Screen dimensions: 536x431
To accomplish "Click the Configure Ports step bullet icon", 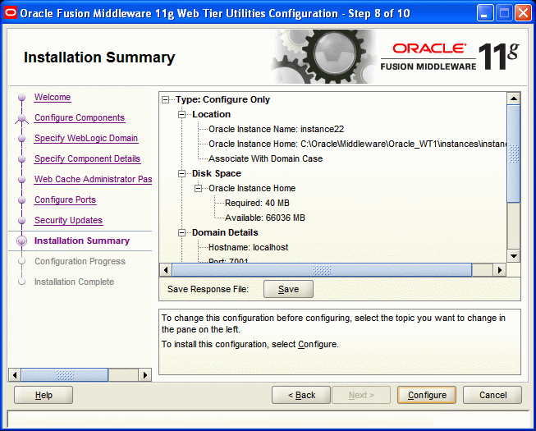I will tap(22, 200).
